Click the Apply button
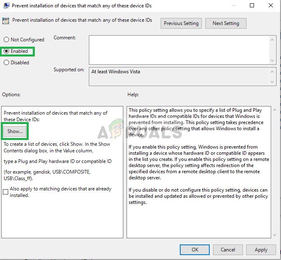This screenshot has height=260, width=281. [x=261, y=250]
